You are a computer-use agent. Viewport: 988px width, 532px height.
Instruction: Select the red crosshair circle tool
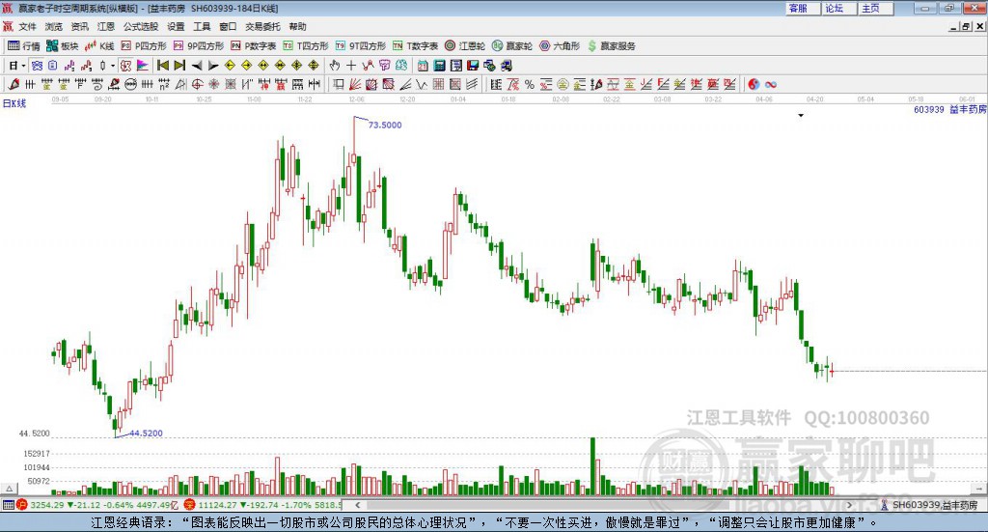pos(197,84)
